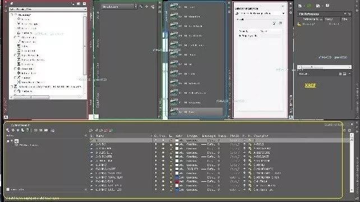Click the Toolspace tree horizontal scrollbar
This screenshot has height=202, width=360.
[46, 98]
